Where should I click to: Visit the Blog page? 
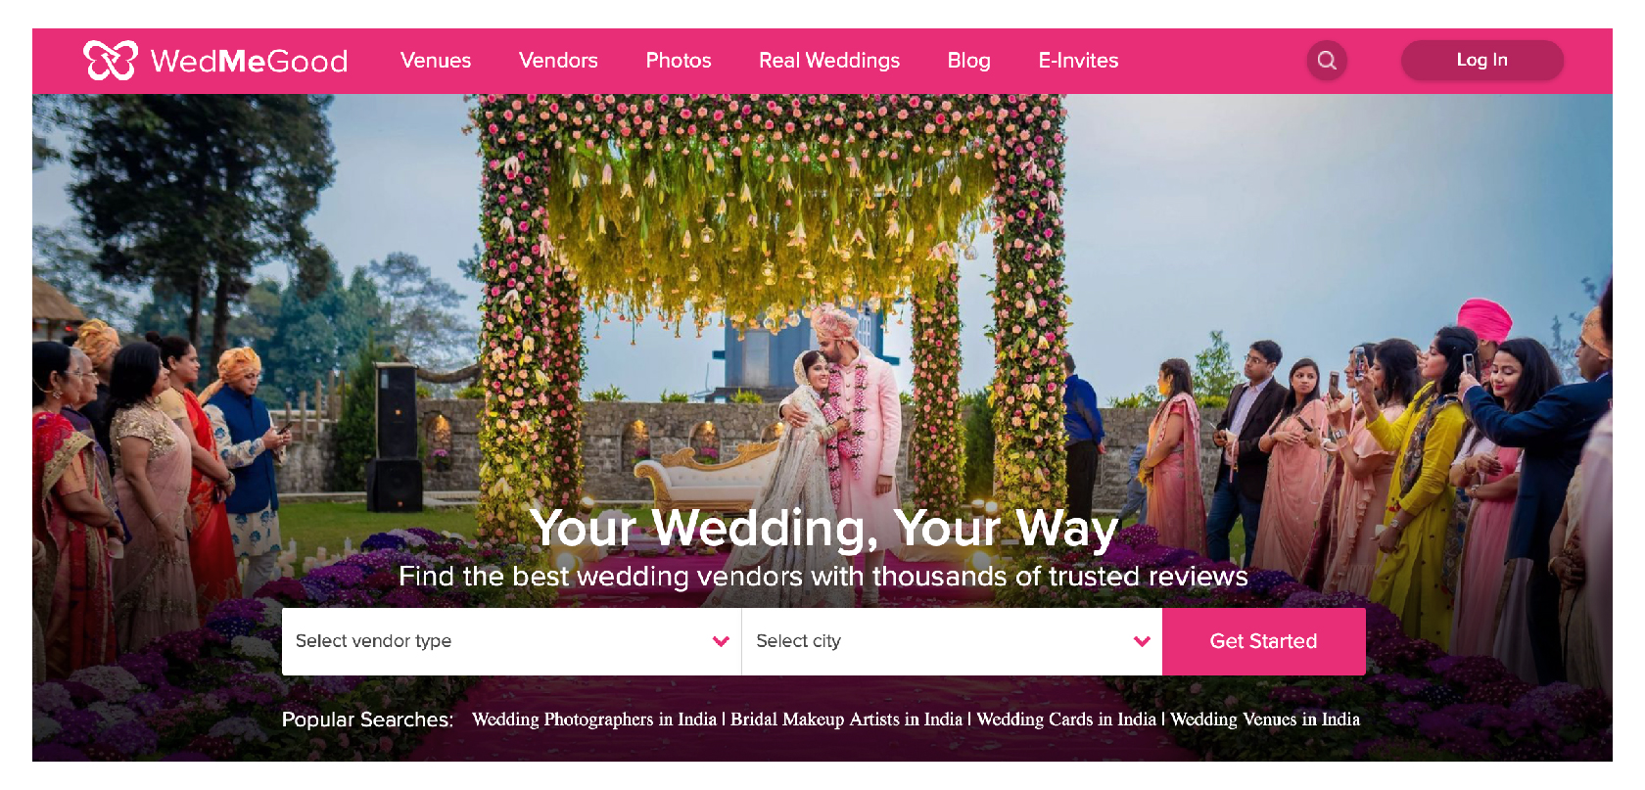[x=969, y=61]
